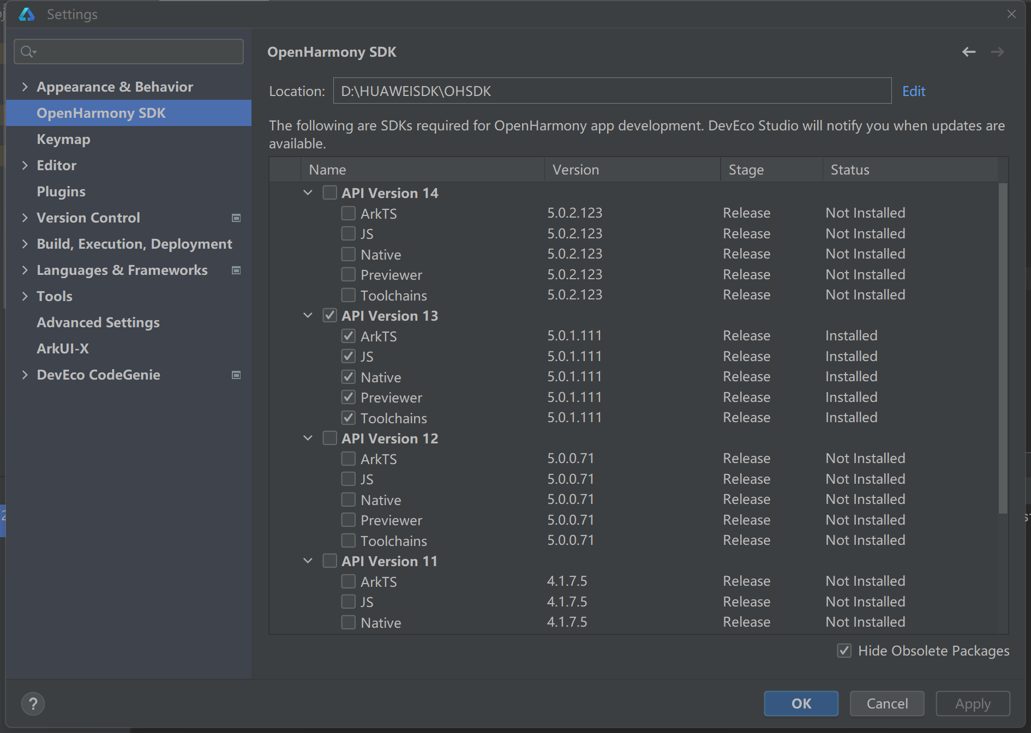Select OpenHarmony SDK in sidebar
Image resolution: width=1031 pixels, height=733 pixels.
(129, 113)
